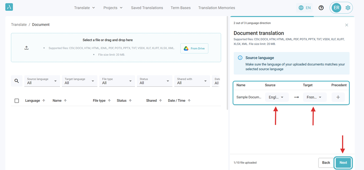The height and width of the screenshot is (170, 364).
Task: Close the Document translation panel
Action: tap(346, 25)
